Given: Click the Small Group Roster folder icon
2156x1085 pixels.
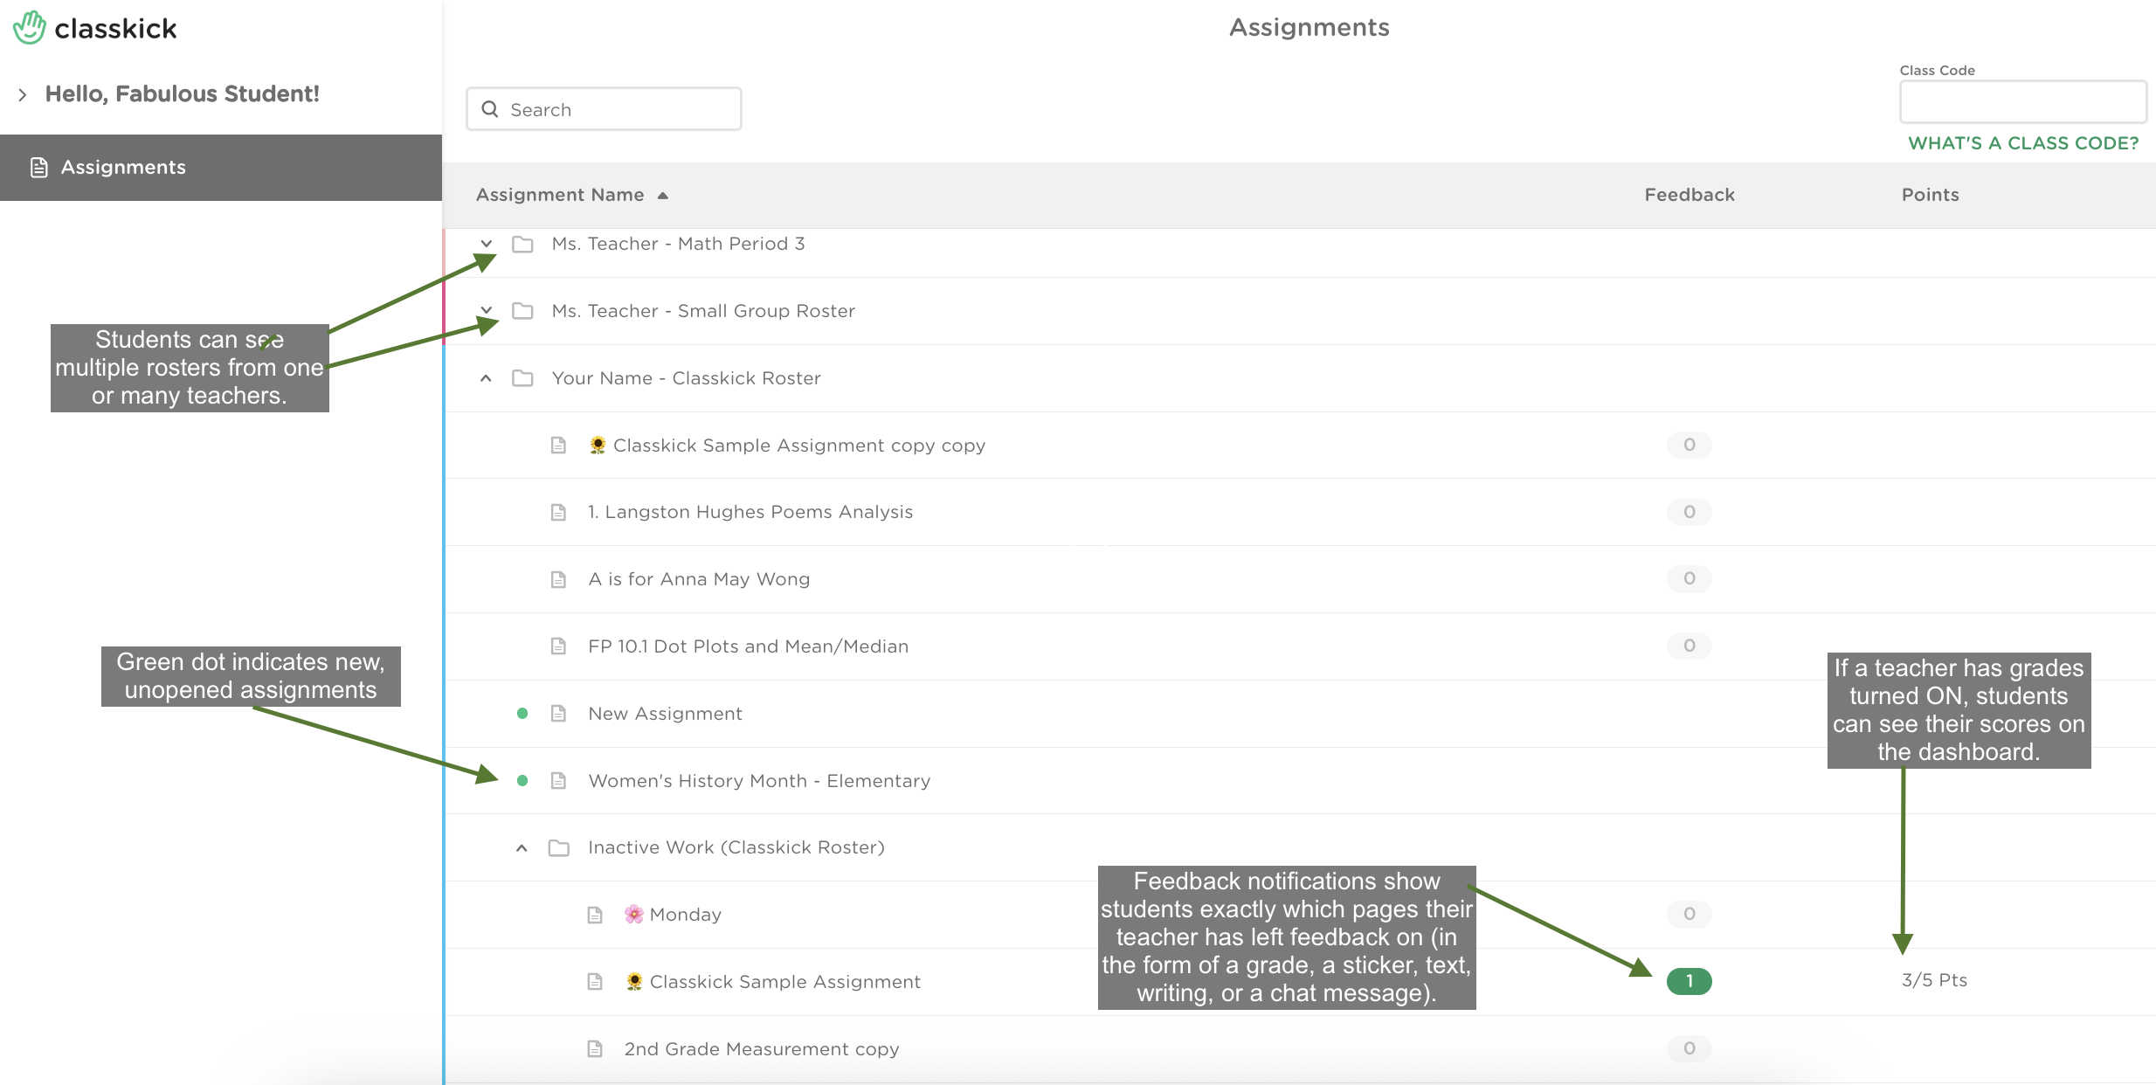Looking at the screenshot, I should coord(522,311).
